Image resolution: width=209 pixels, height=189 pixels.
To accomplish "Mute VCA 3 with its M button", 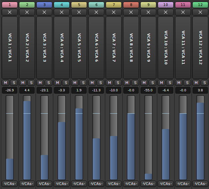I will point(40,83).
